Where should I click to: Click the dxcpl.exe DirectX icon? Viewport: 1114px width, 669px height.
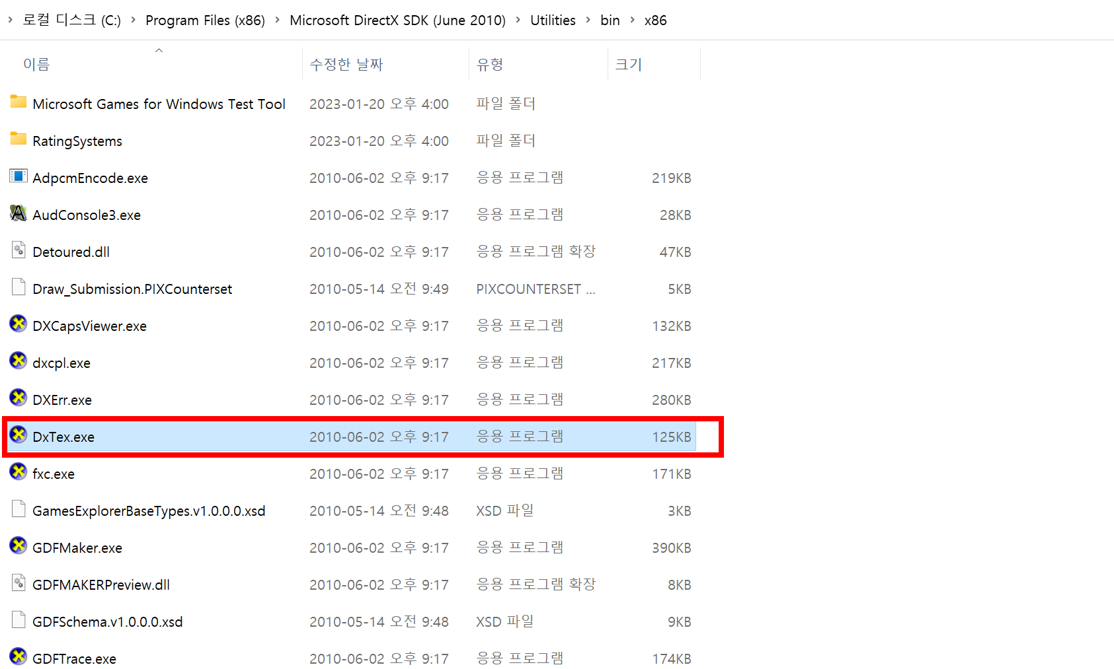coord(19,361)
